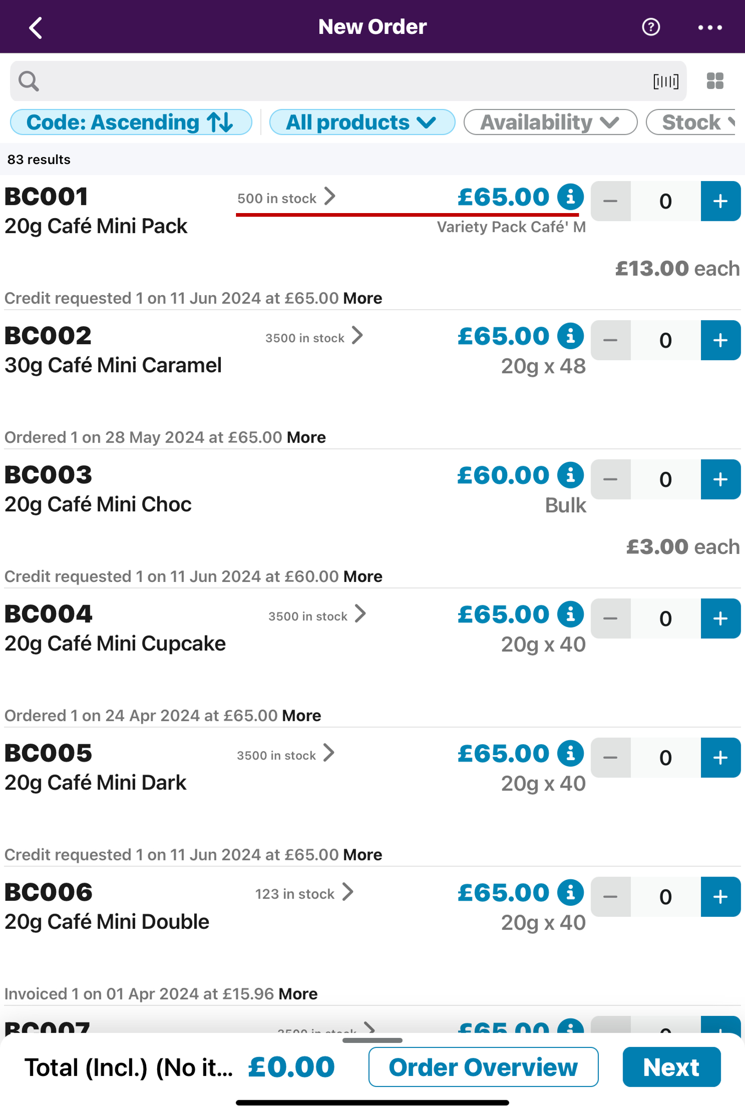
Task: Decrease BC004 quantity with minus button
Action: coord(610,619)
